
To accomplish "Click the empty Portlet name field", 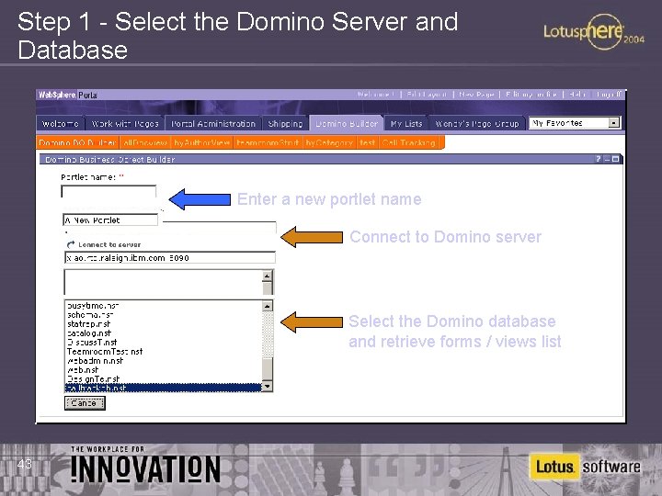I will (x=108, y=191).
